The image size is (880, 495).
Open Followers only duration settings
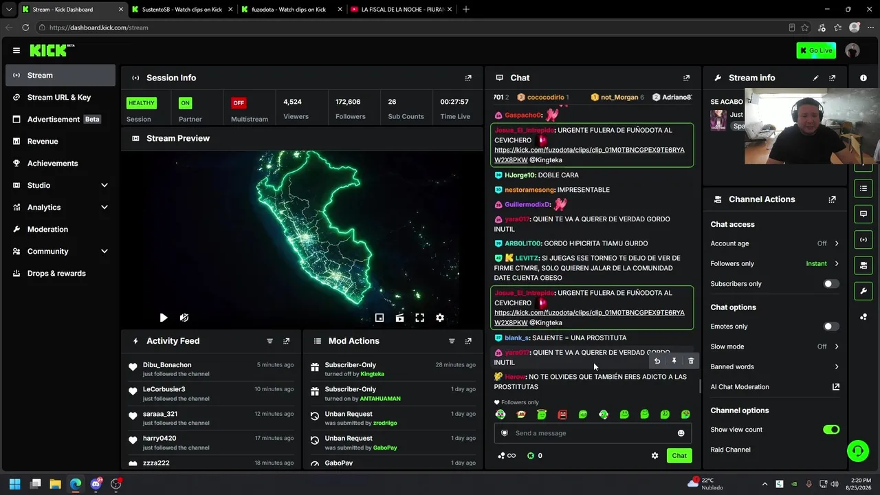coord(775,263)
